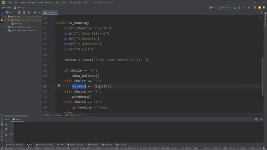Open the Navigate menu

click(32, 2)
